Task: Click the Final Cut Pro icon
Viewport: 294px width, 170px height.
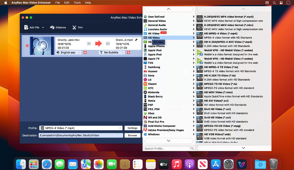Action: click(145, 122)
